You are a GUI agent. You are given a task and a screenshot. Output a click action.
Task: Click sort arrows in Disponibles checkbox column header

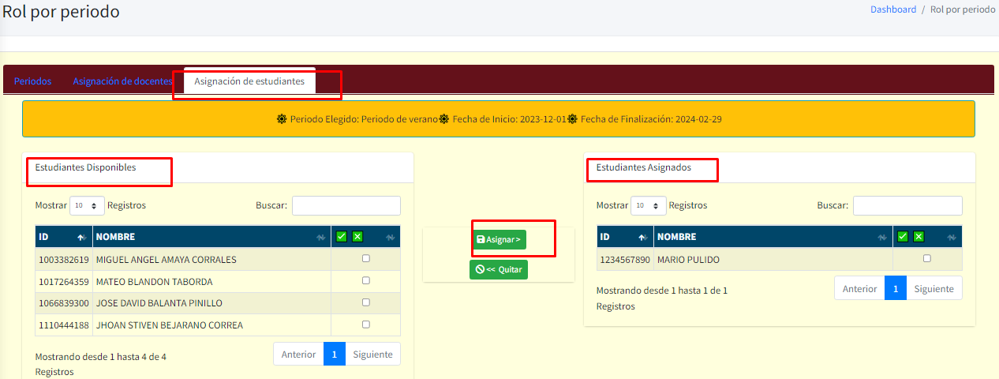pos(390,238)
